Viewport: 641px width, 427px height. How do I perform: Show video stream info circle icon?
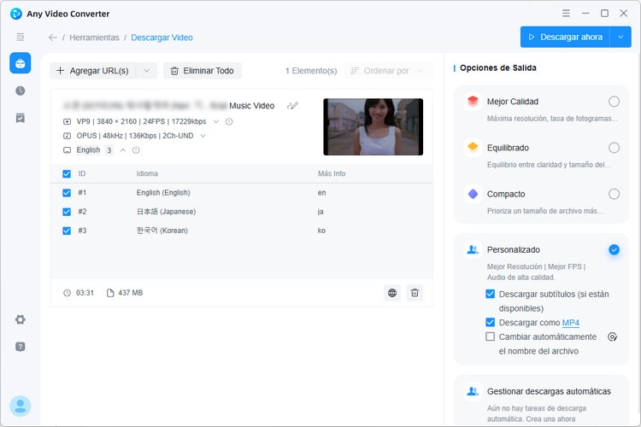pyautogui.click(x=229, y=121)
